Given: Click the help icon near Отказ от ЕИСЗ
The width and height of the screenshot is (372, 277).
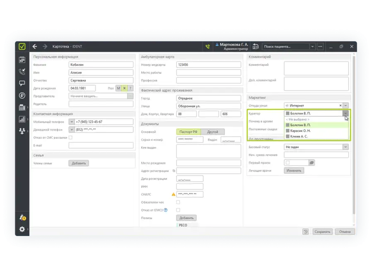Looking at the screenshot, I should (166, 210).
